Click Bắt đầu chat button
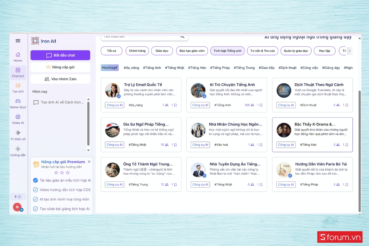This screenshot has height=246, width=369. [60, 55]
